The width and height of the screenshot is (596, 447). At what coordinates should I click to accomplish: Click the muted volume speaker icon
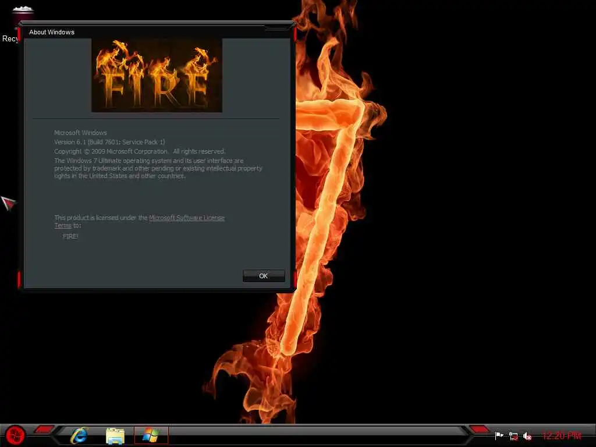pos(527,436)
